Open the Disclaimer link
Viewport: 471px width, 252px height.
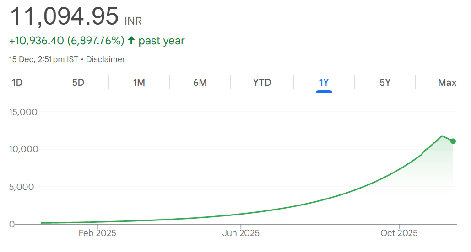[x=105, y=59]
